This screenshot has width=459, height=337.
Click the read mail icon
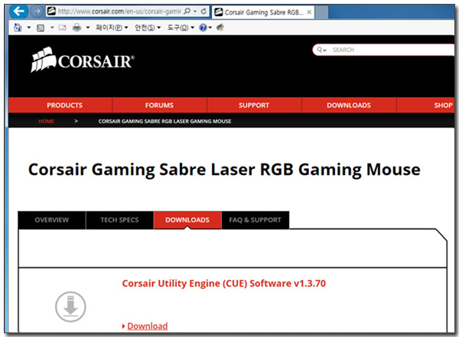pyautogui.click(x=62, y=28)
